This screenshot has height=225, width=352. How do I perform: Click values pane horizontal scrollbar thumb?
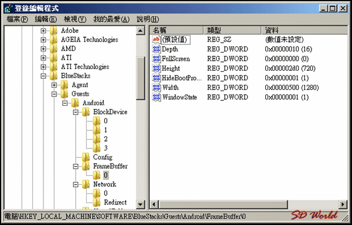tap(223, 205)
